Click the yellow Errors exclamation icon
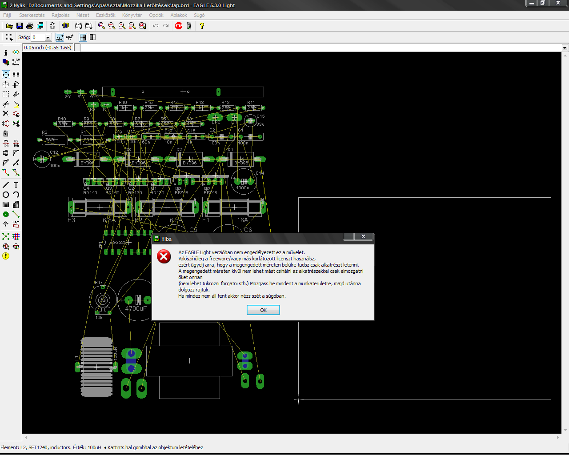The height and width of the screenshot is (455, 569). click(6, 256)
